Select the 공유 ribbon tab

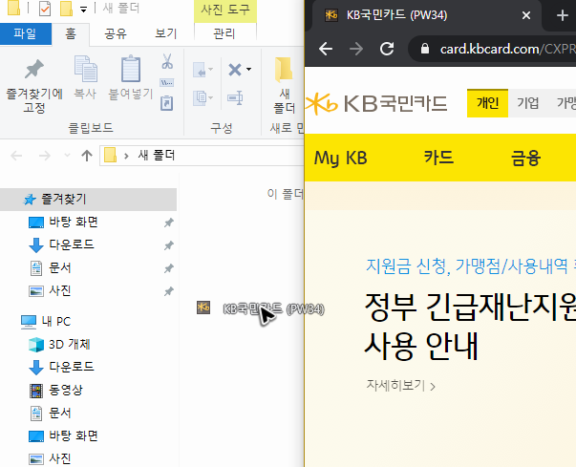(x=116, y=33)
